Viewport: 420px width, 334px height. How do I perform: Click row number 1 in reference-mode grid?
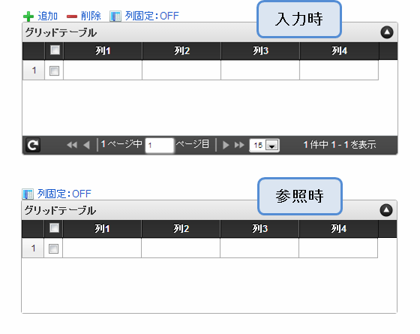pos(33,248)
